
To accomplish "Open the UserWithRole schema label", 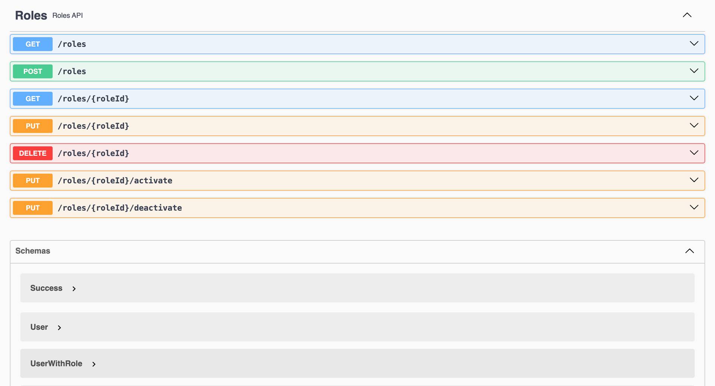I will pos(56,363).
